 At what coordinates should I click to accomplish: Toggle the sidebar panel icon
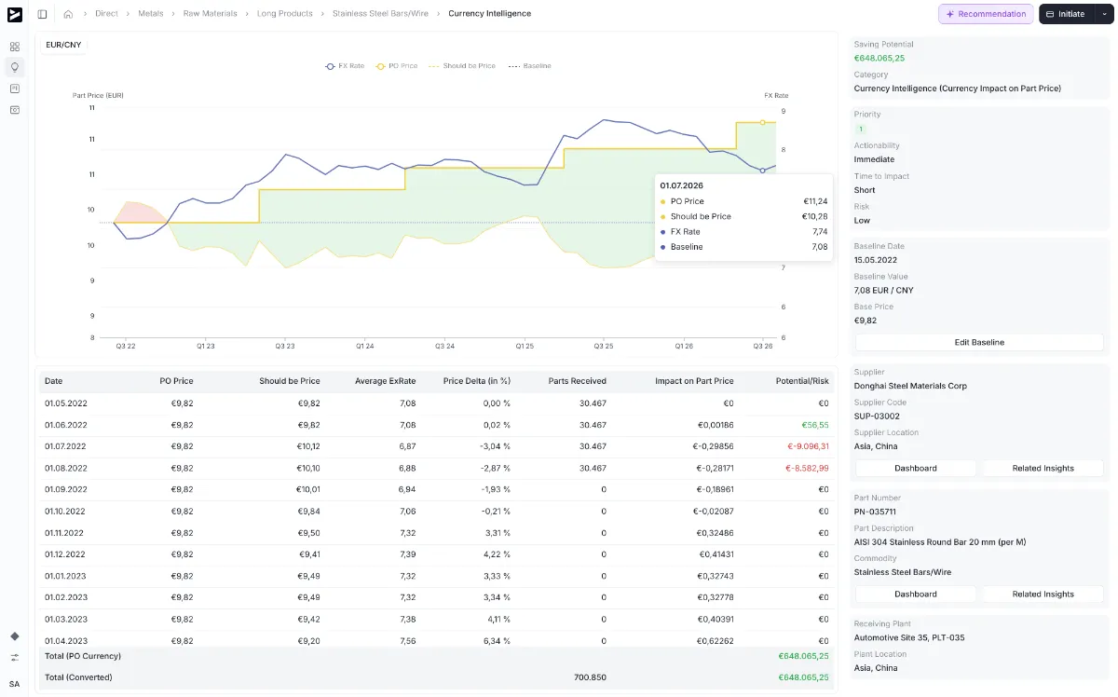42,14
